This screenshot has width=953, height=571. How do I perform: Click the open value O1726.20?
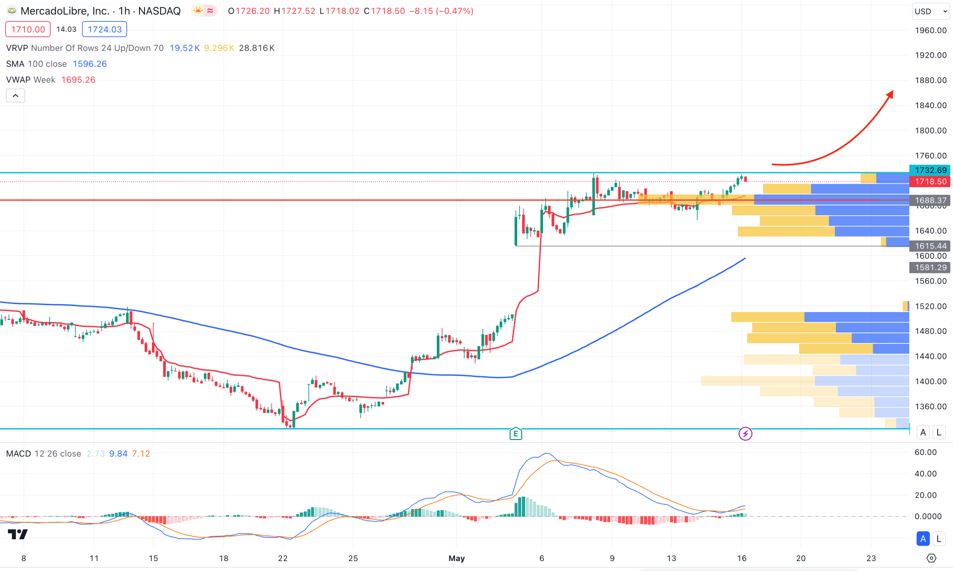coord(249,11)
